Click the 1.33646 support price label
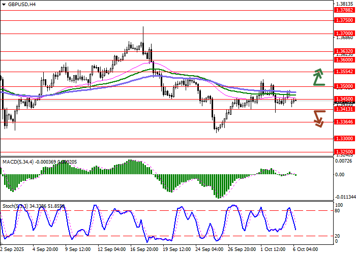This screenshot has width=356, height=254. 344,122
